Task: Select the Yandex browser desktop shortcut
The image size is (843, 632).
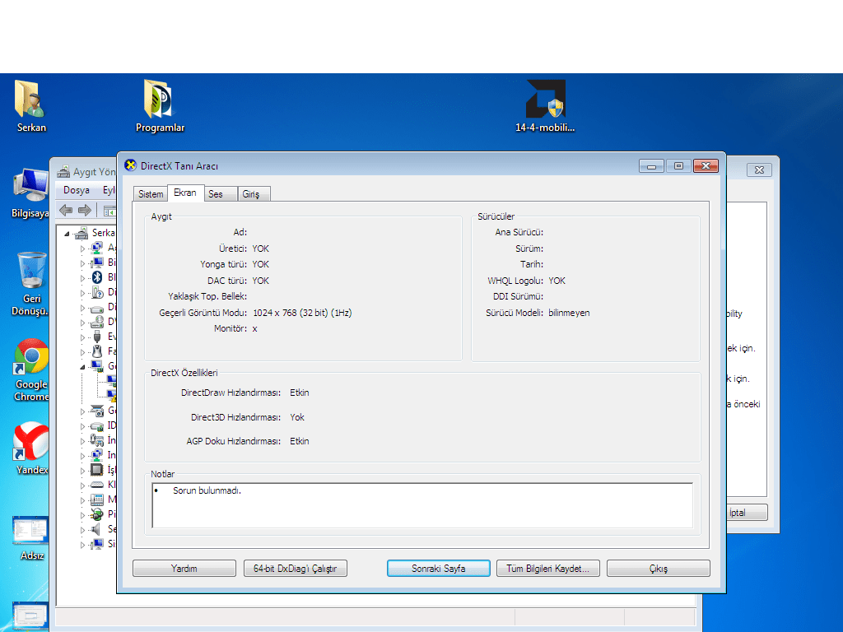Action: pos(31,448)
